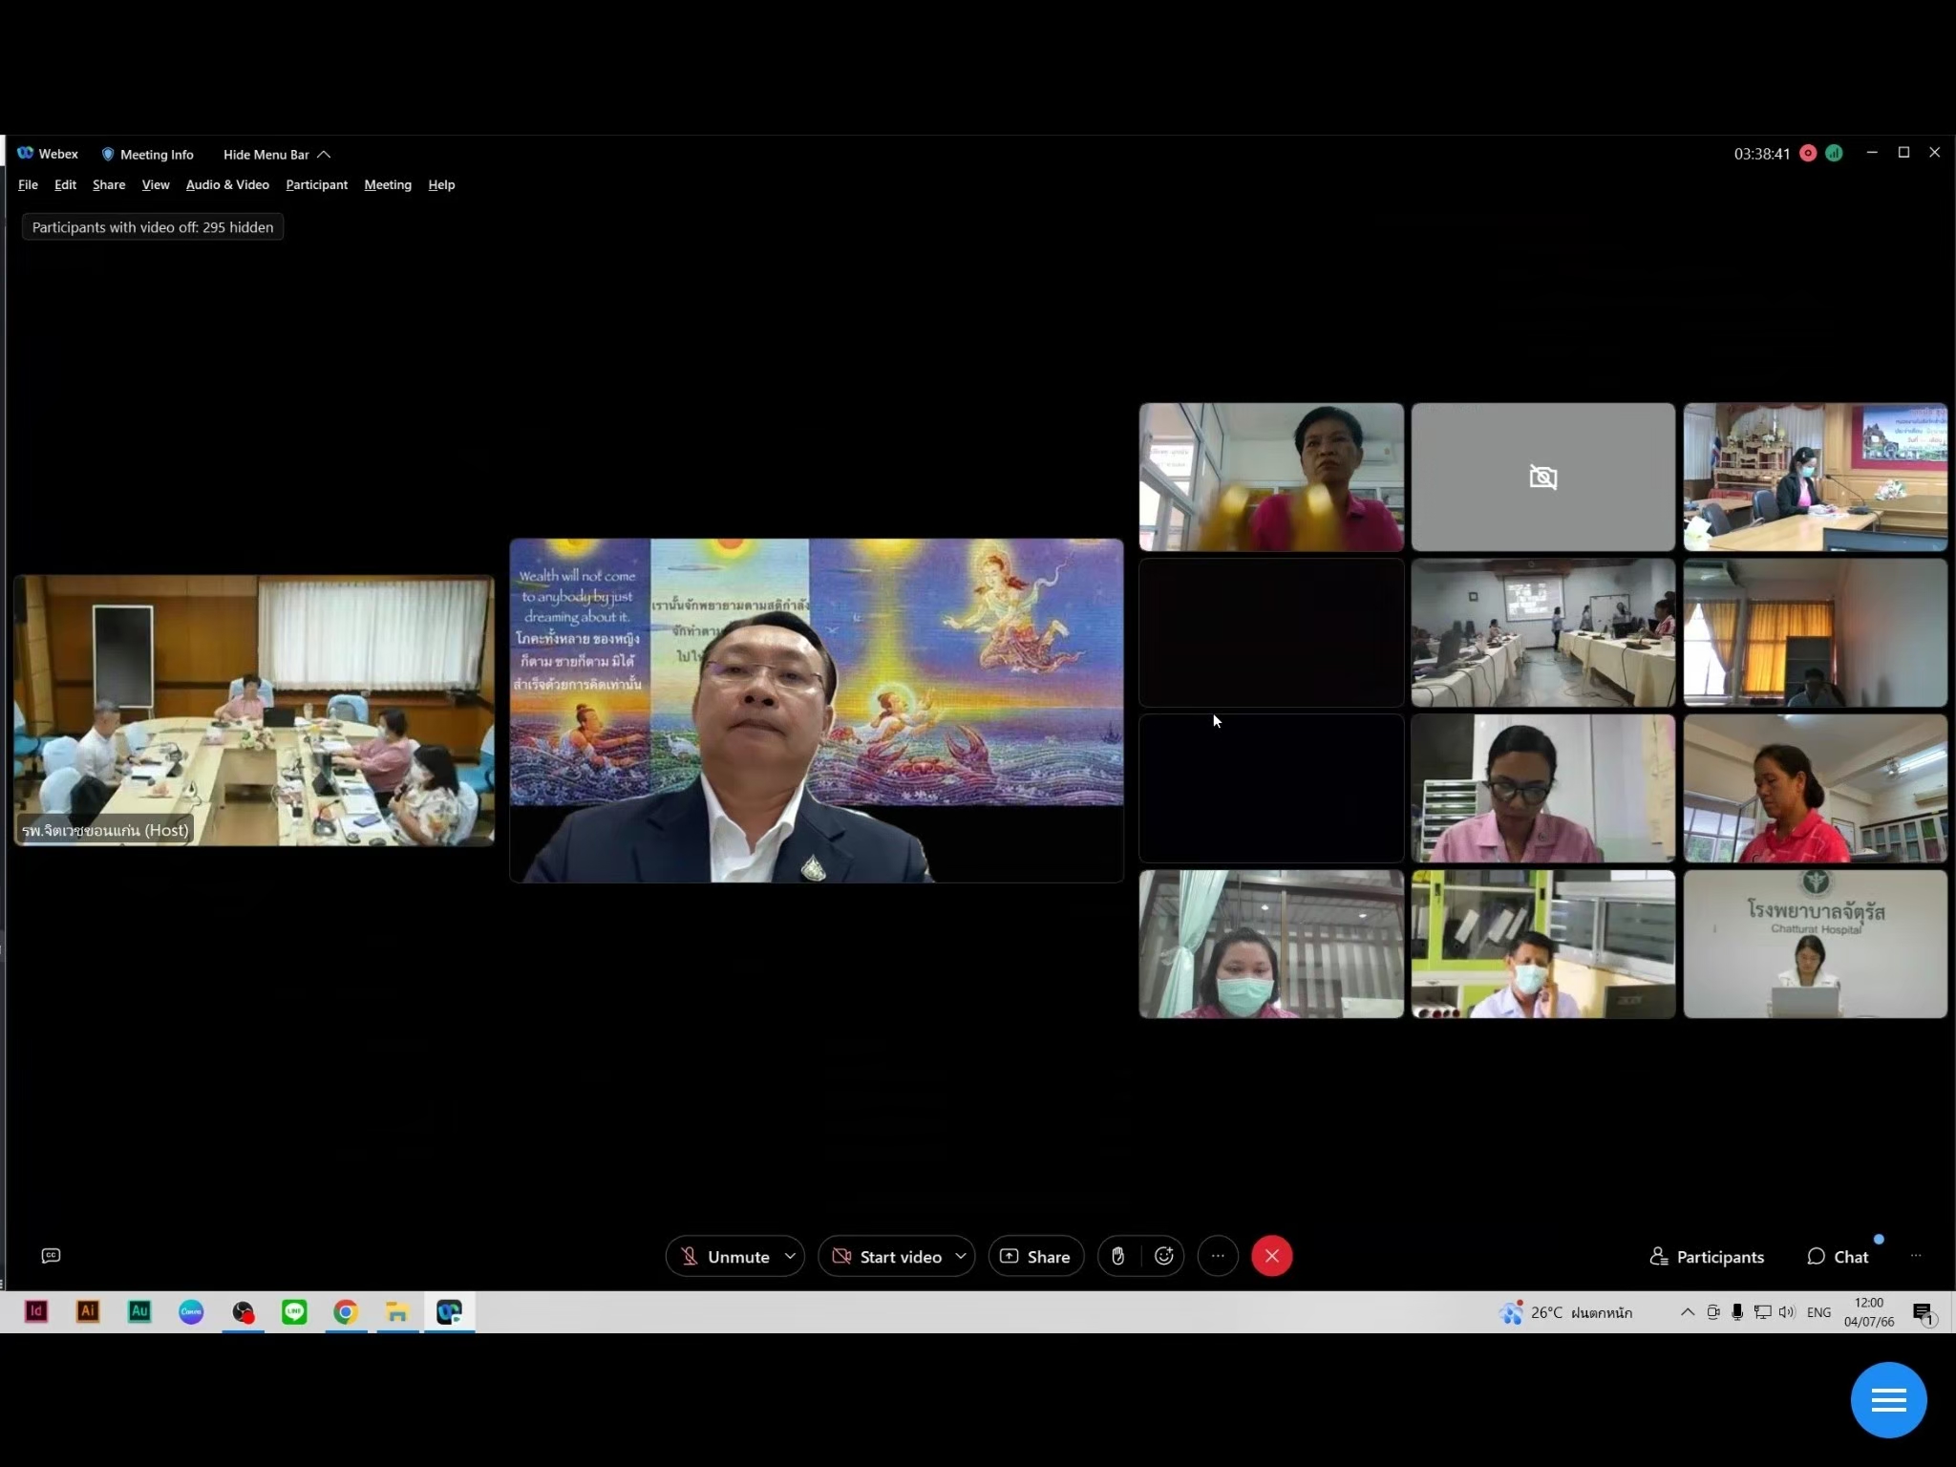Open the Audio & Video menu
Viewport: 1956px width, 1467px height.
[227, 184]
